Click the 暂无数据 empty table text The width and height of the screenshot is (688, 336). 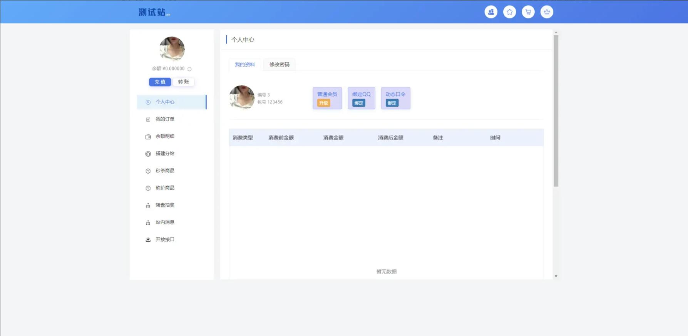coord(387,272)
